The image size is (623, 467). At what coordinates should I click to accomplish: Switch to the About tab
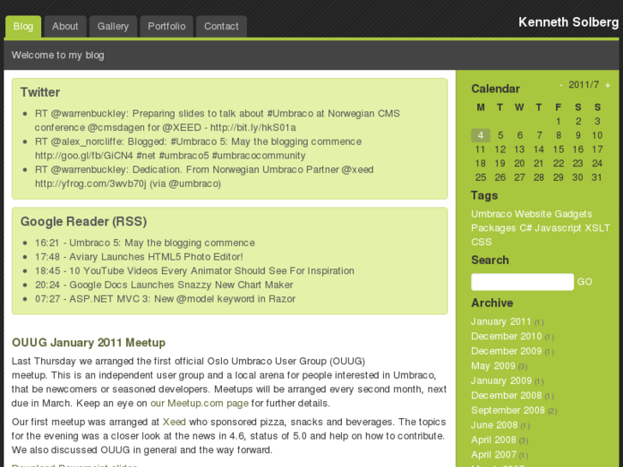click(x=65, y=27)
